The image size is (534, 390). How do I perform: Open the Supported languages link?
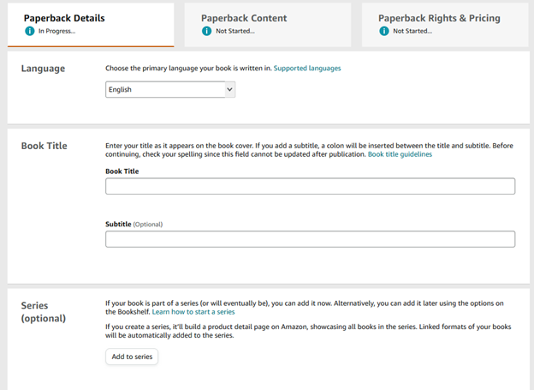pyautogui.click(x=307, y=69)
